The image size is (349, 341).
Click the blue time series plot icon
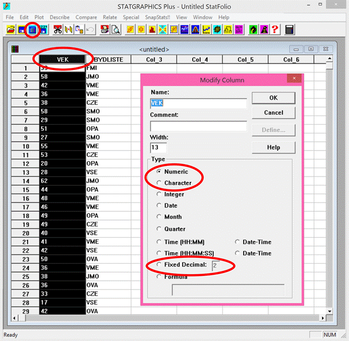tap(184, 30)
